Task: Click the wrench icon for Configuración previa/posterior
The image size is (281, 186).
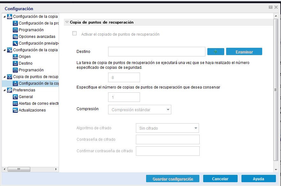Action: pyautogui.click(x=15, y=43)
